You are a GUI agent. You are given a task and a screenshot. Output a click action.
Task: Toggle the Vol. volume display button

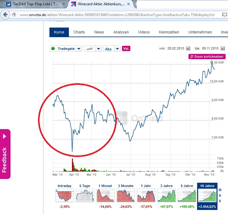(126, 49)
